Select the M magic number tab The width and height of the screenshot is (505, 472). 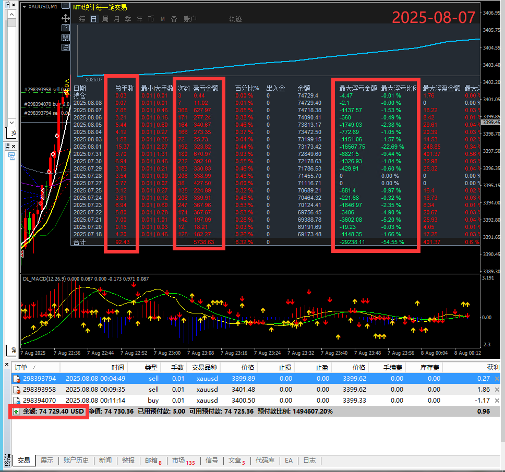[x=163, y=19]
